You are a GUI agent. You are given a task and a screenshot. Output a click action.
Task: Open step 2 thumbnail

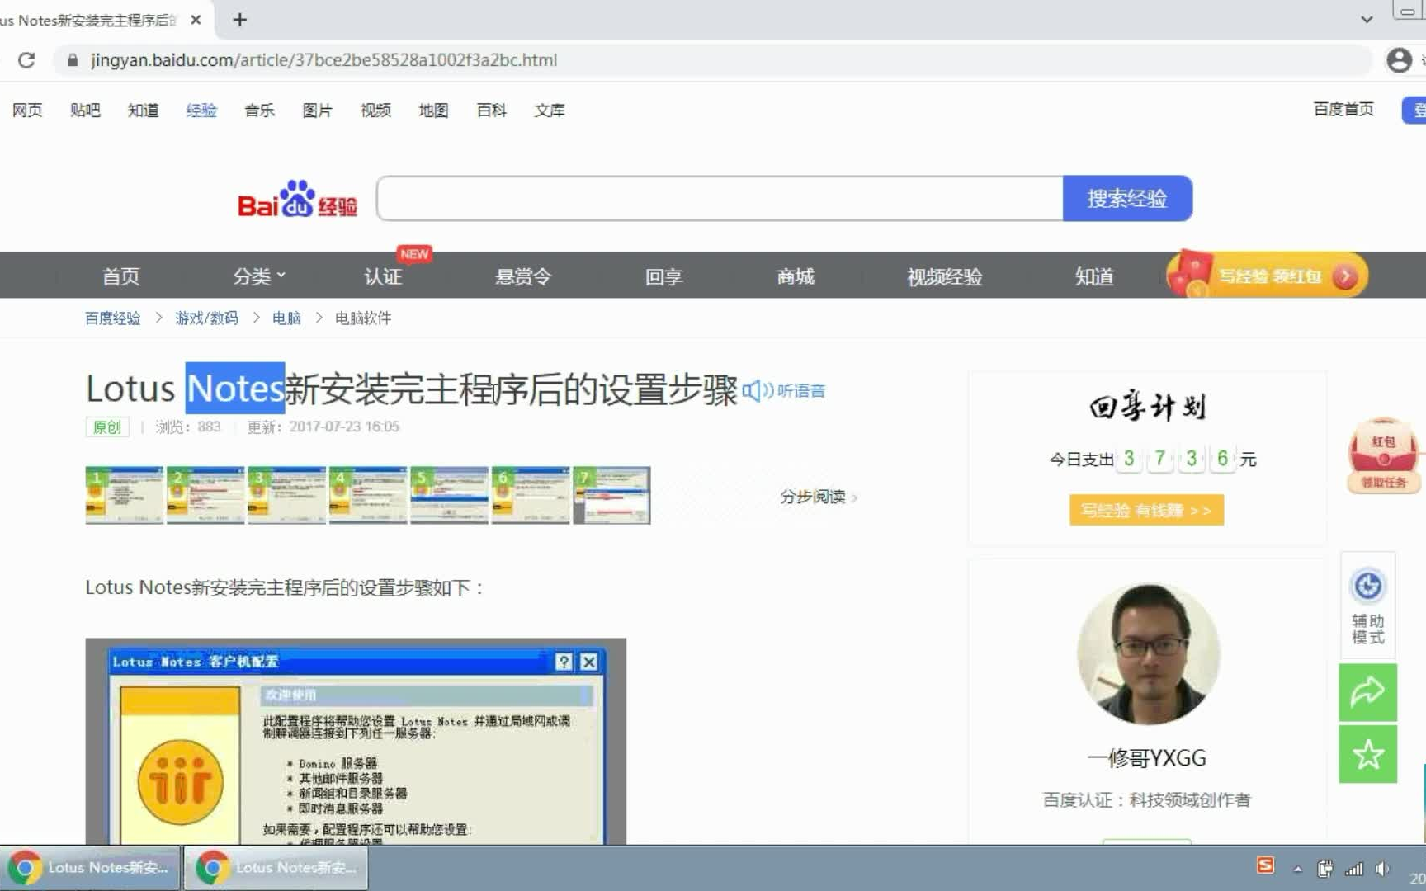tap(205, 495)
